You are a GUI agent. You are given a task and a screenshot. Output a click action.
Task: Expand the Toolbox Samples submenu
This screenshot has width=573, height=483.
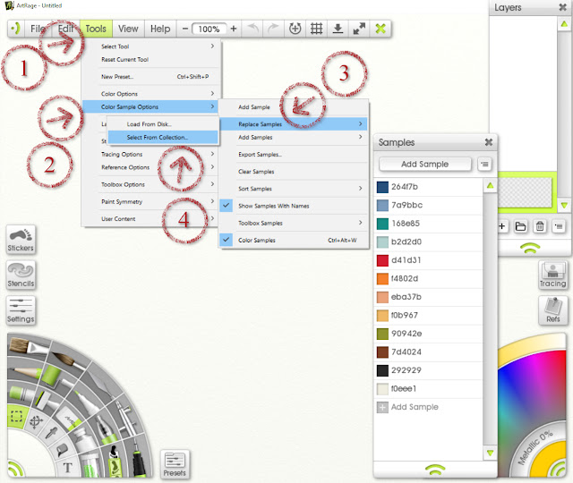coord(294,223)
